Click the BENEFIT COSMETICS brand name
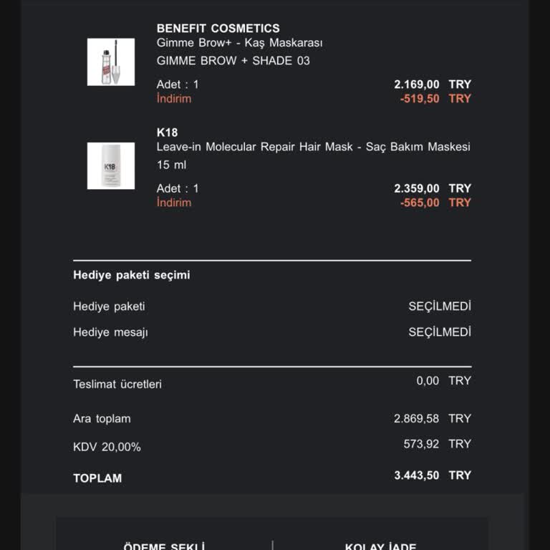550x550 pixels. point(218,29)
